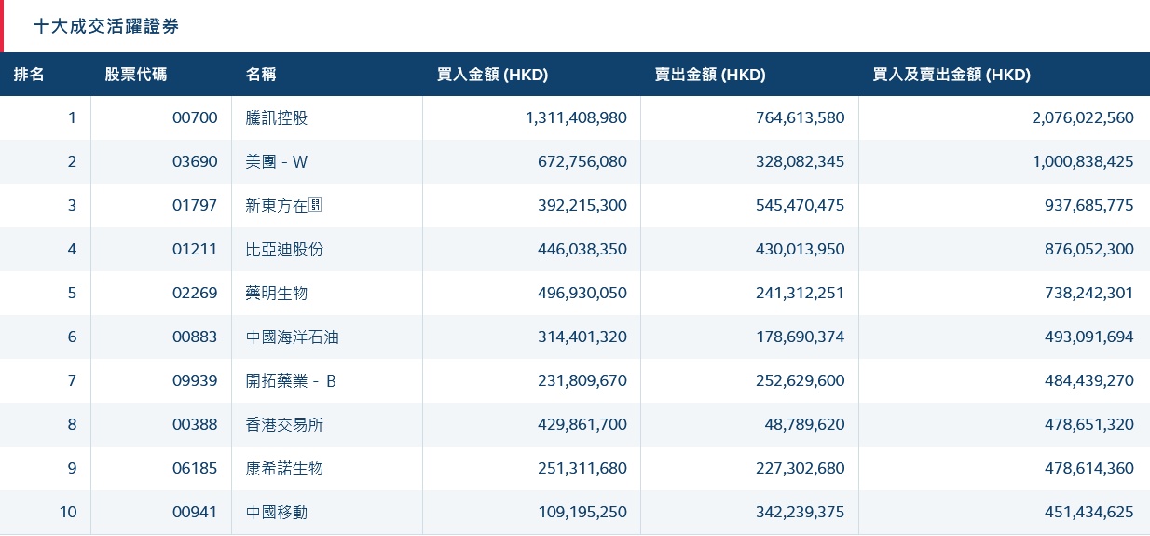Select stock code 00700
Image resolution: width=1150 pixels, height=536 pixels.
[195, 117]
